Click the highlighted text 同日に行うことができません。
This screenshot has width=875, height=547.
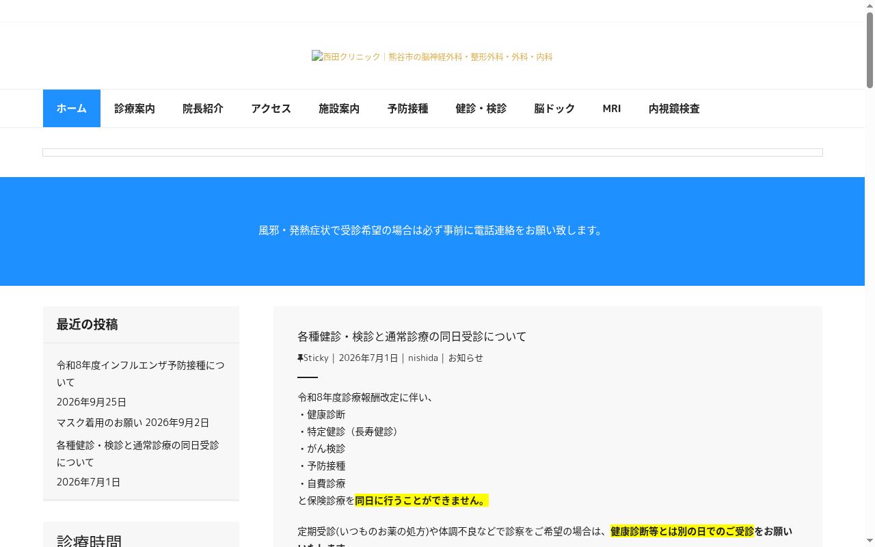pyautogui.click(x=422, y=500)
